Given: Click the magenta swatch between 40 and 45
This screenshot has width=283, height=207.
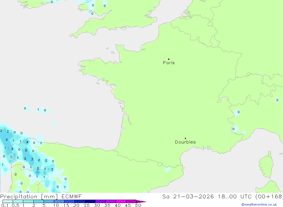Looking at the screenshot, I should 121,201.
